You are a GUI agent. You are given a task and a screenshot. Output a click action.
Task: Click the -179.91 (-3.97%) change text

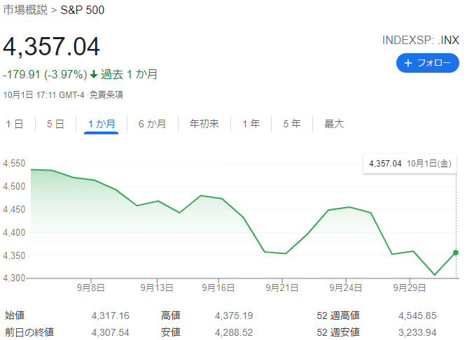pos(45,74)
